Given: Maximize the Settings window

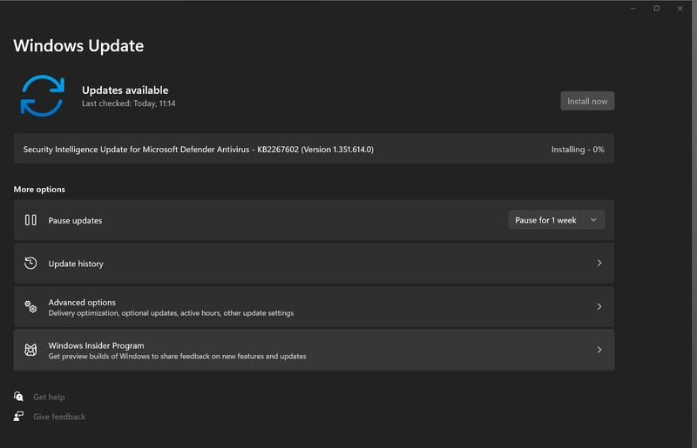Looking at the screenshot, I should click(x=656, y=9).
